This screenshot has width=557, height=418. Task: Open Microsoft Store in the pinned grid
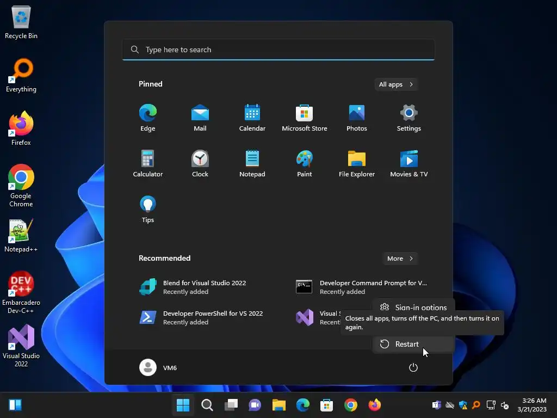click(x=305, y=118)
